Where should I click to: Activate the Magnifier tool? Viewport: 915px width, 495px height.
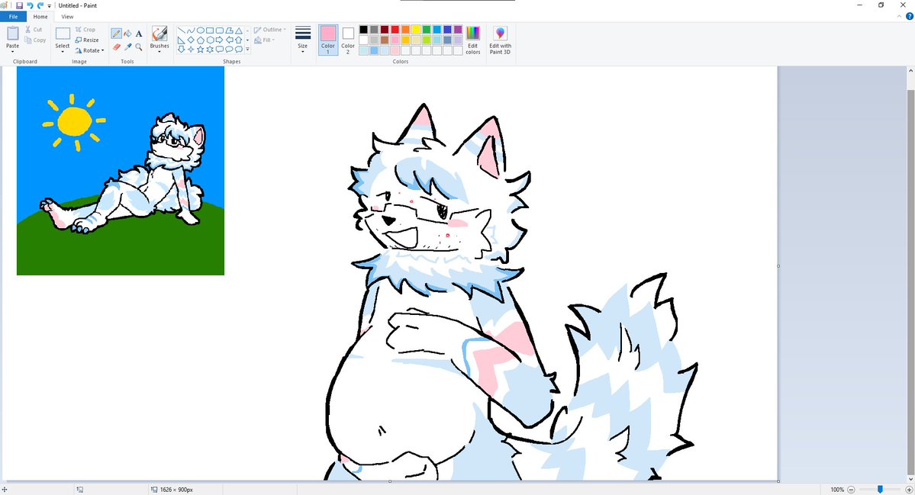click(x=138, y=46)
